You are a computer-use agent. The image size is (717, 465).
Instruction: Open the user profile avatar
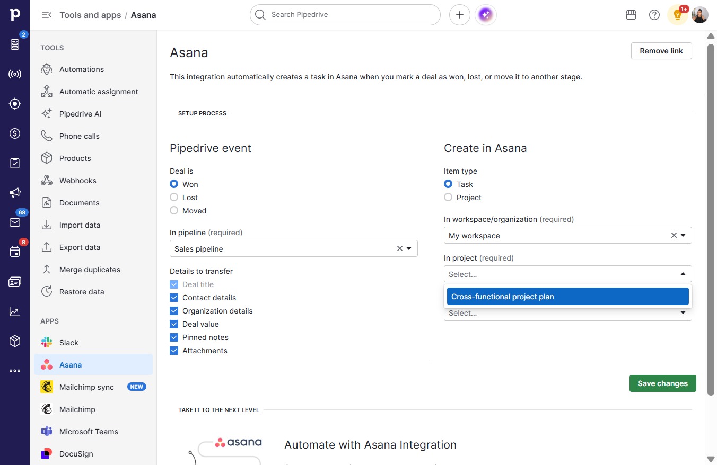pos(700,15)
